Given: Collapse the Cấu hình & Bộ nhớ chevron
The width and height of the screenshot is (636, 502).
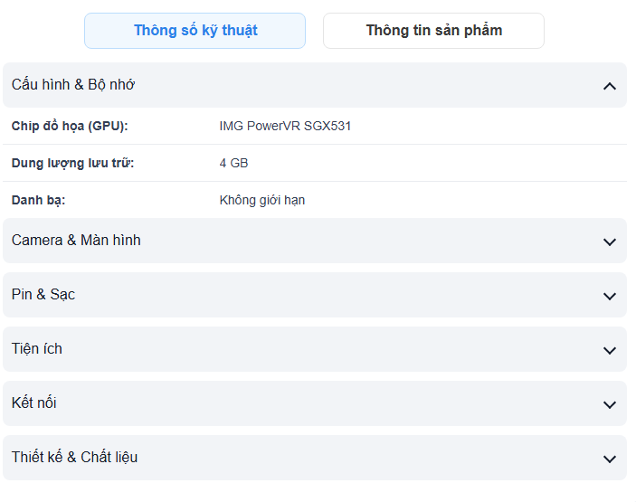Looking at the screenshot, I should [x=609, y=86].
